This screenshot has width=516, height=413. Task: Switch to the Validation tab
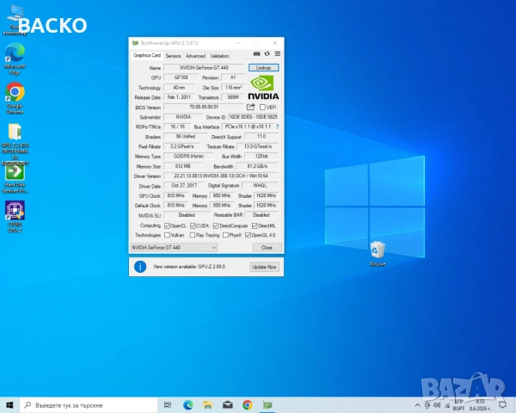point(219,56)
